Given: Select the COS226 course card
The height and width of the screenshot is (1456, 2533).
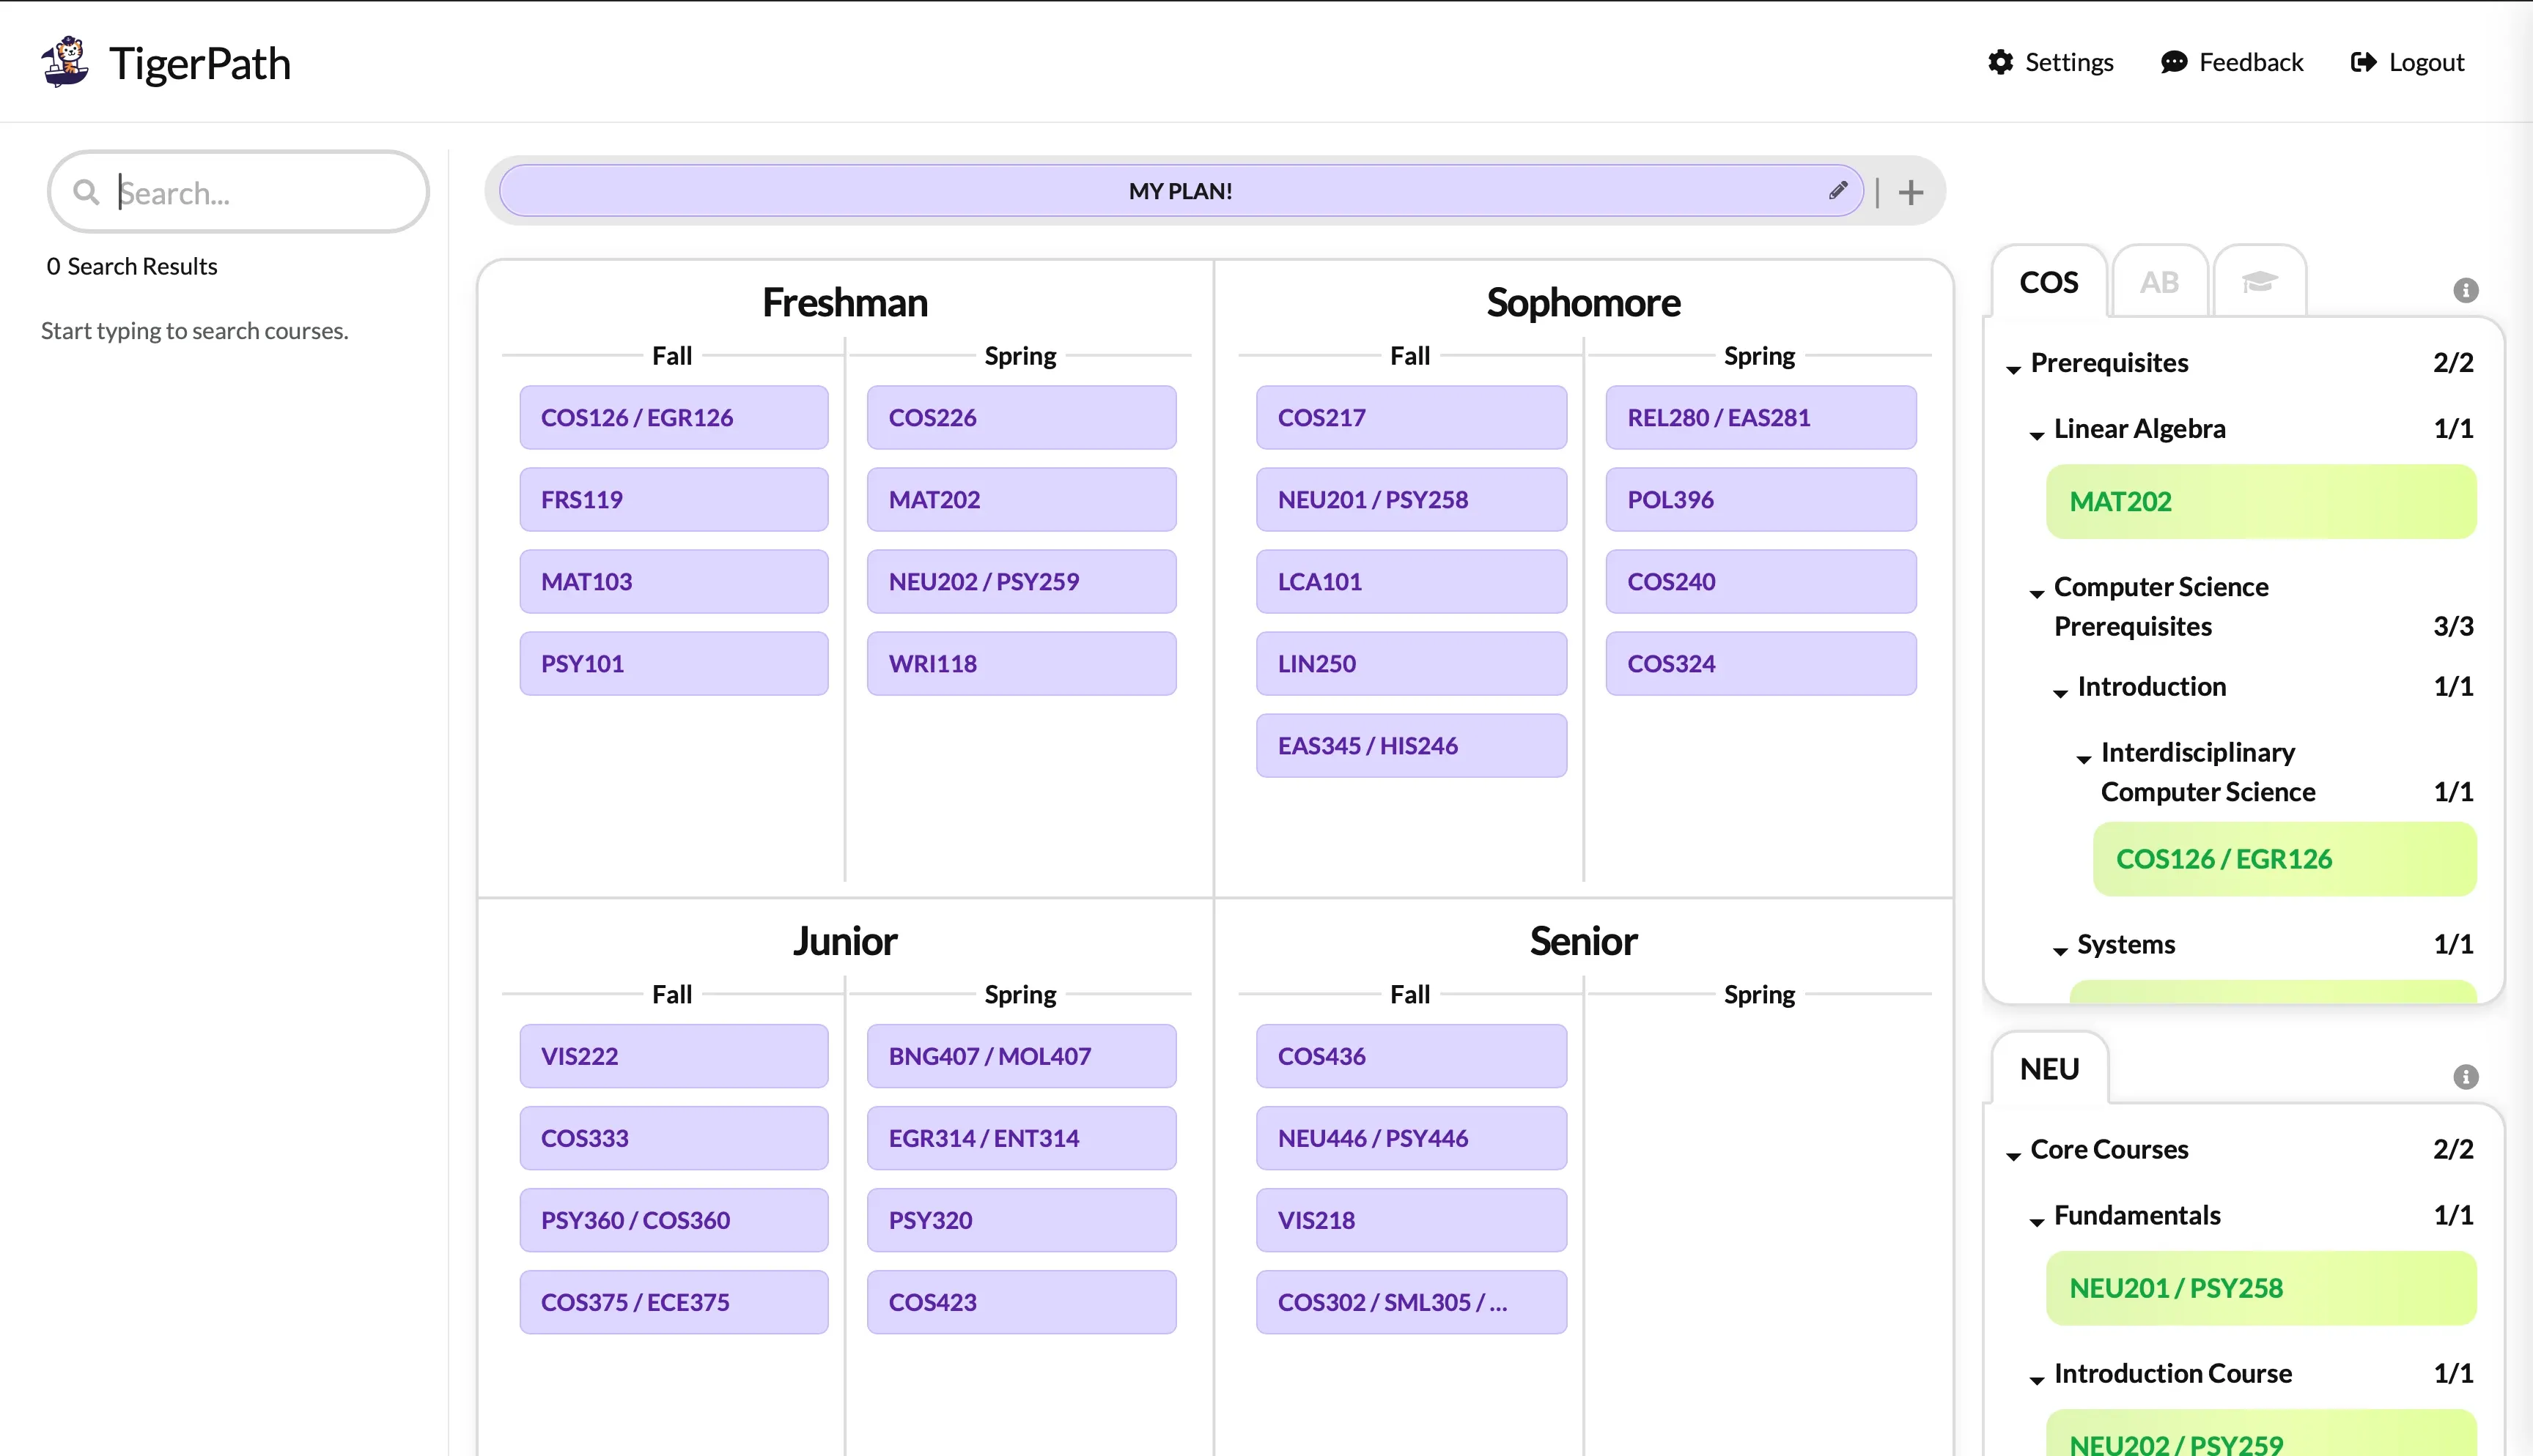Looking at the screenshot, I should point(1022,417).
